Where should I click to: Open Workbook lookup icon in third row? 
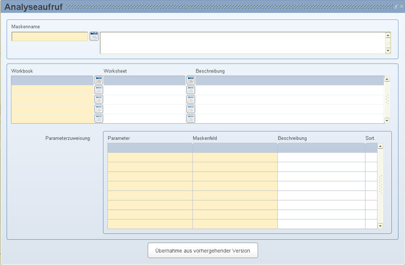tap(99, 99)
